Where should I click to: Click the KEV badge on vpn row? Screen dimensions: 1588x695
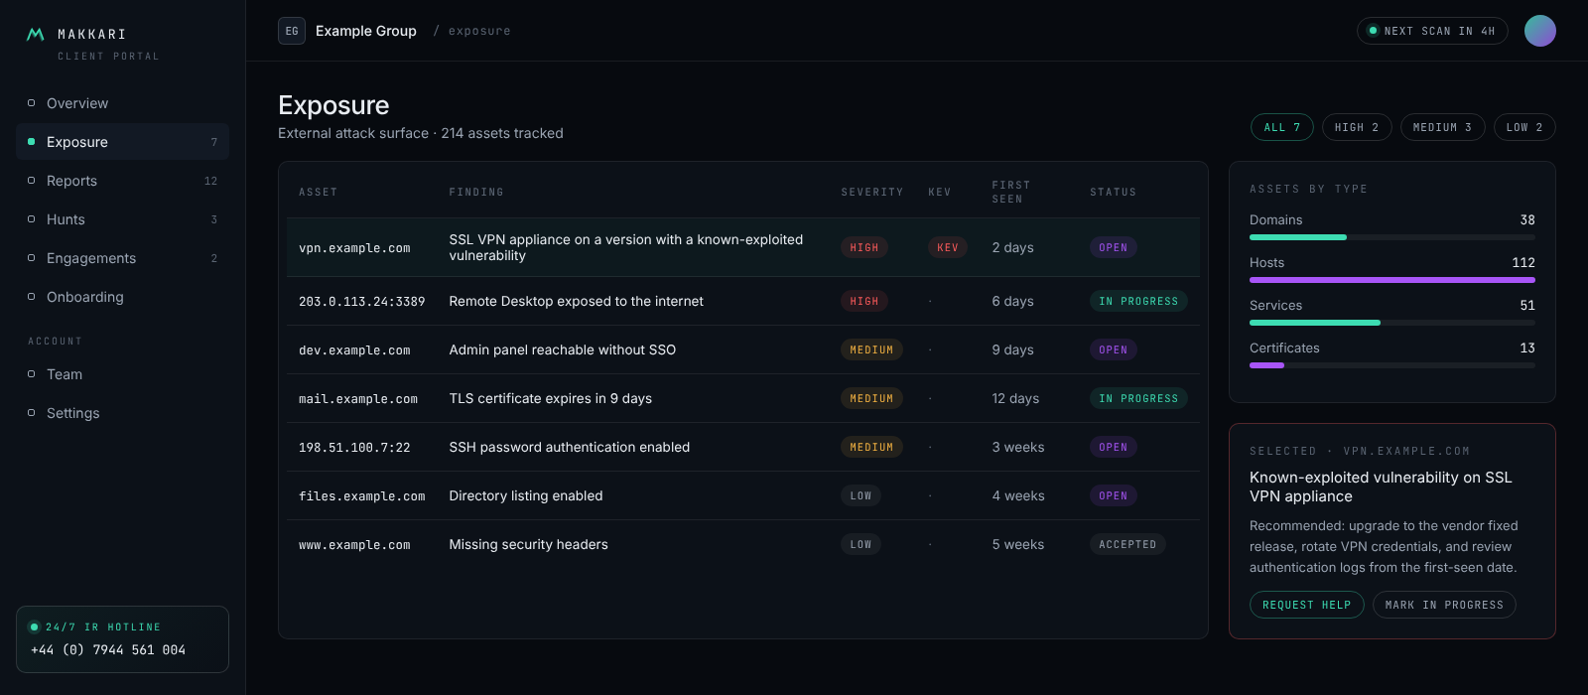[948, 247]
